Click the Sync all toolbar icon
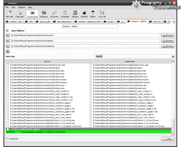The image size is (181, 147). pyautogui.click(x=102, y=14)
